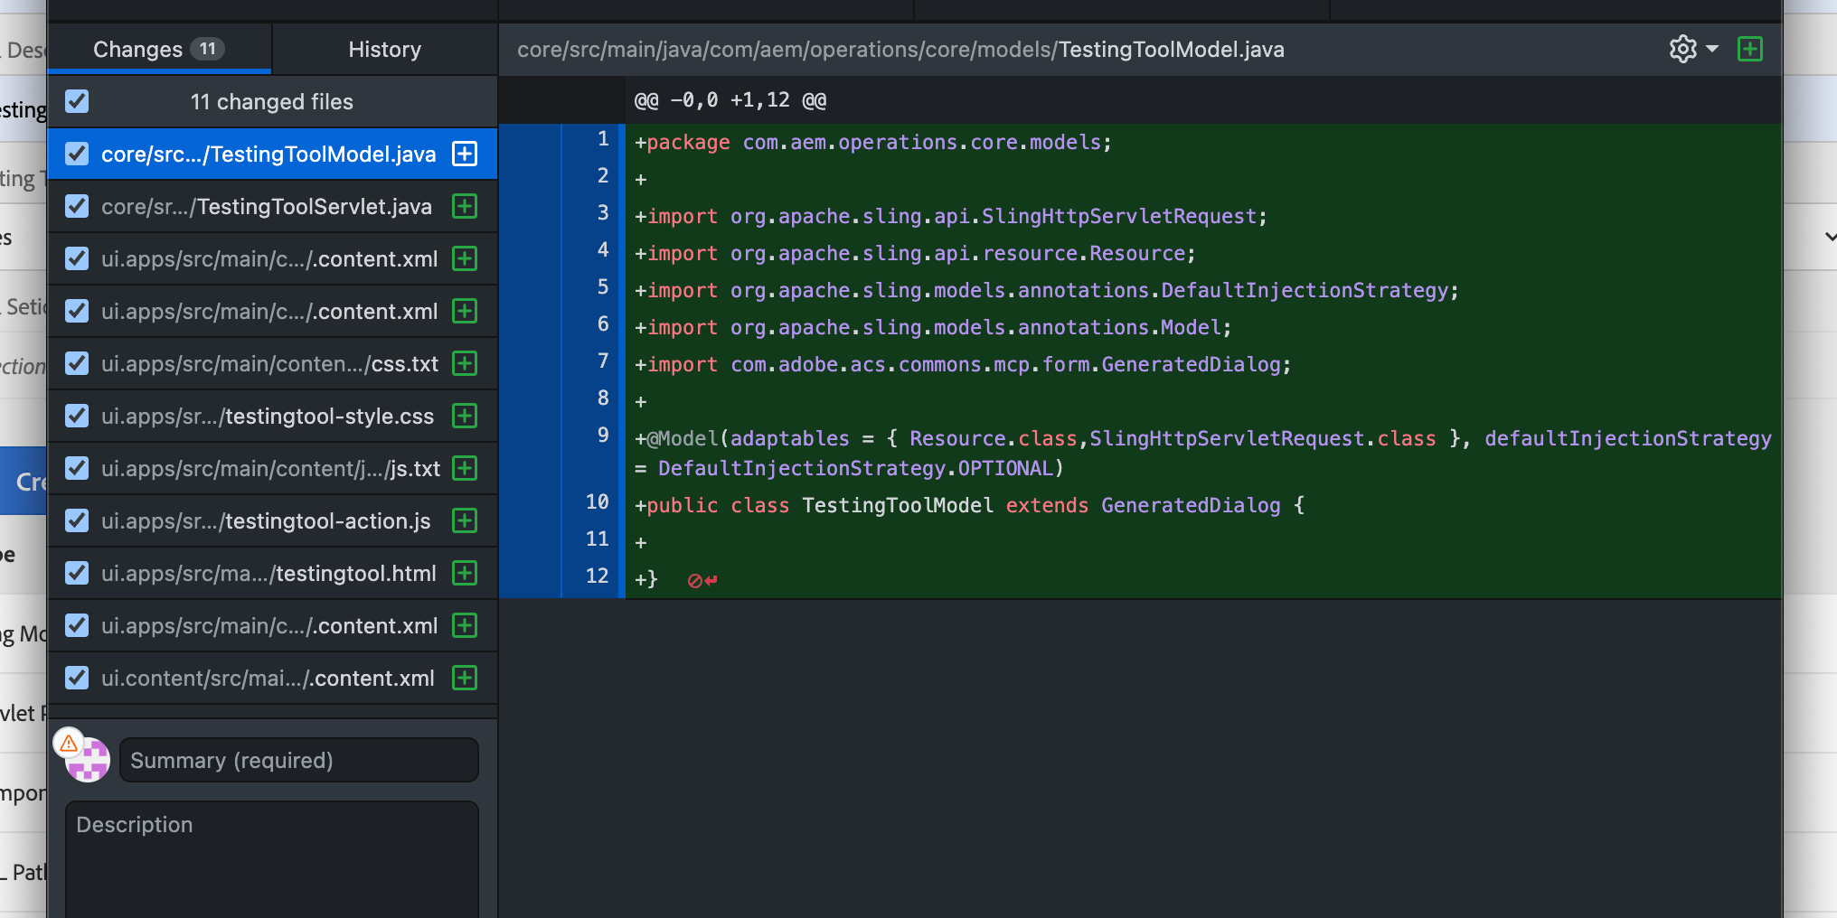
Task: Click the Summary (required) input field
Action: point(298,760)
